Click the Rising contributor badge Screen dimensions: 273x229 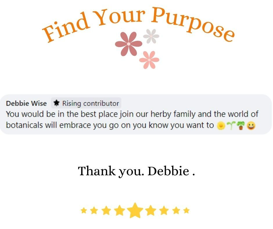point(86,103)
